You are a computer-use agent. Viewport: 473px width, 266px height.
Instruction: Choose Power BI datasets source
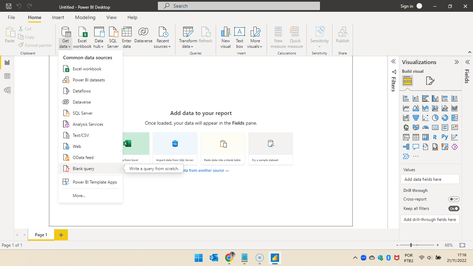pos(91,80)
